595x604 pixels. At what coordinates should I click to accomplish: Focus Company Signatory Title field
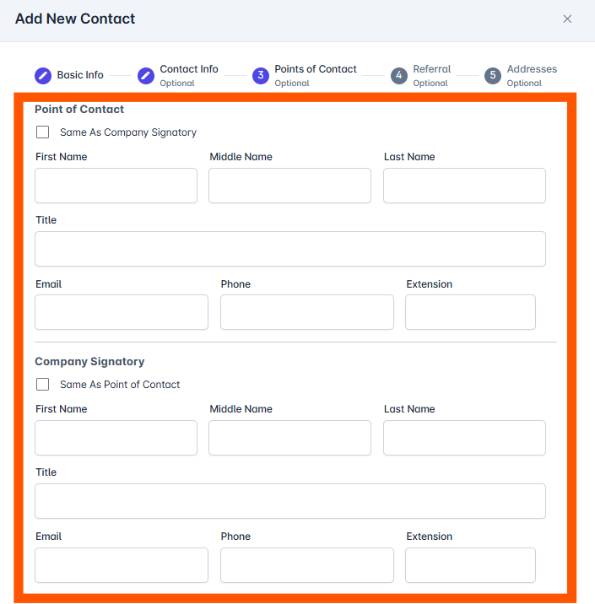pos(290,501)
